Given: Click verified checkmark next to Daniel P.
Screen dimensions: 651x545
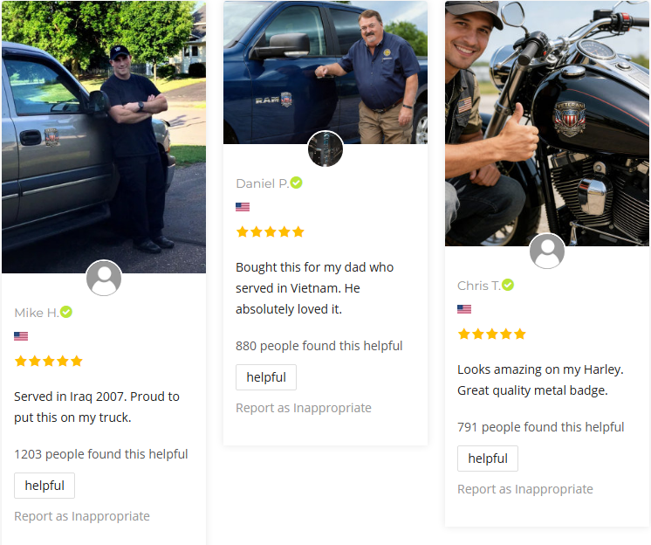Looking at the screenshot, I should (296, 183).
